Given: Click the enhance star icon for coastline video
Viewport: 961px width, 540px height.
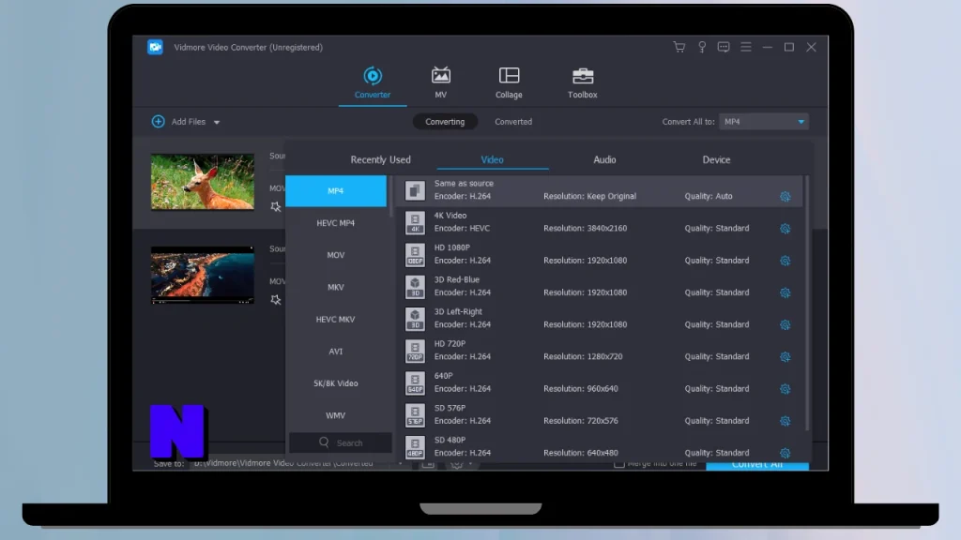Looking at the screenshot, I should pos(276,300).
